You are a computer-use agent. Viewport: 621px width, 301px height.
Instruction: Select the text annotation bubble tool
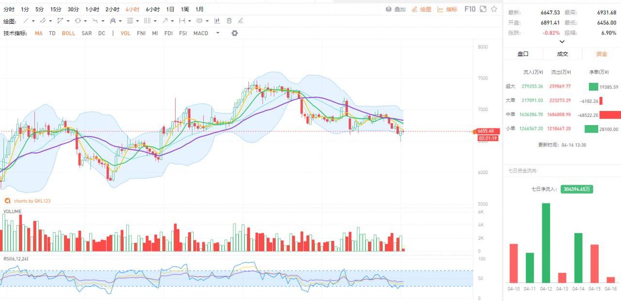pos(199,21)
